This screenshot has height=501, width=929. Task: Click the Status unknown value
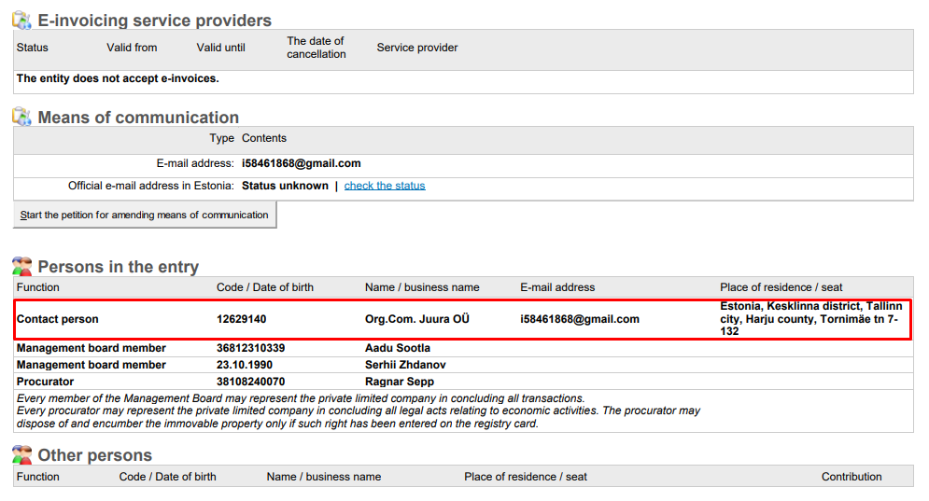click(285, 186)
